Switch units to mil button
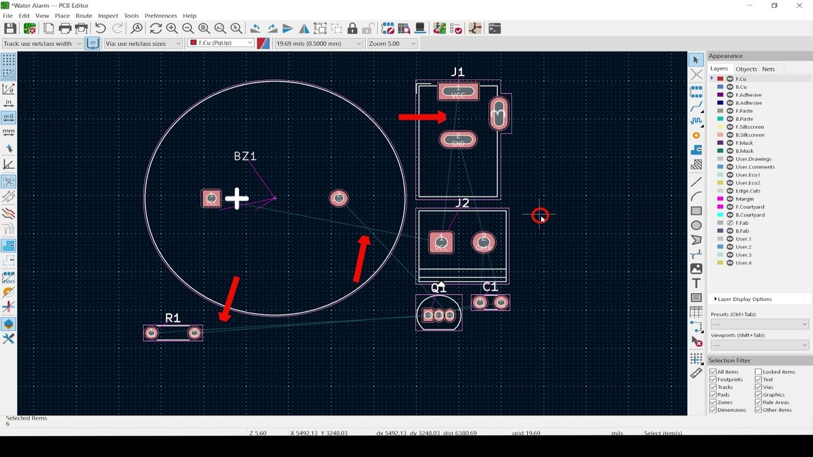The height and width of the screenshot is (457, 813). pos(8,117)
